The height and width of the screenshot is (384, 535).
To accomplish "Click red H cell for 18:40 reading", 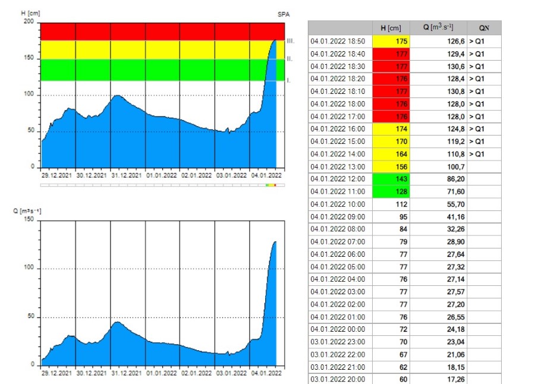I will tap(391, 53).
